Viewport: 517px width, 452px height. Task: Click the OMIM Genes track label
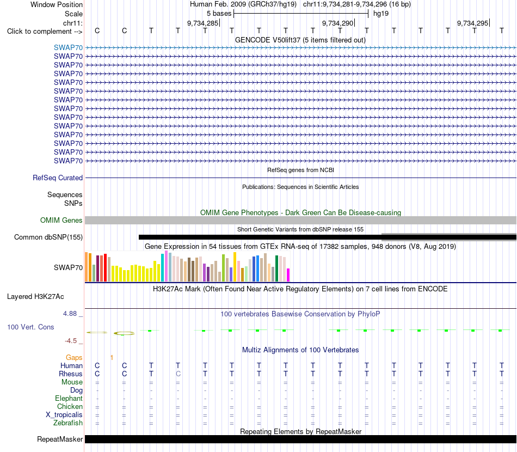[61, 220]
